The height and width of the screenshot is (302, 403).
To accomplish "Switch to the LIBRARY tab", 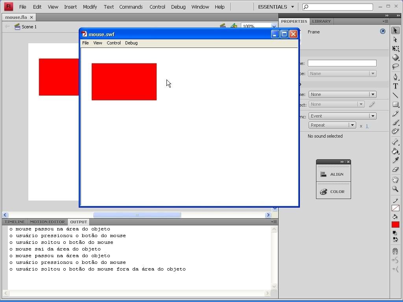I will coord(321,21).
